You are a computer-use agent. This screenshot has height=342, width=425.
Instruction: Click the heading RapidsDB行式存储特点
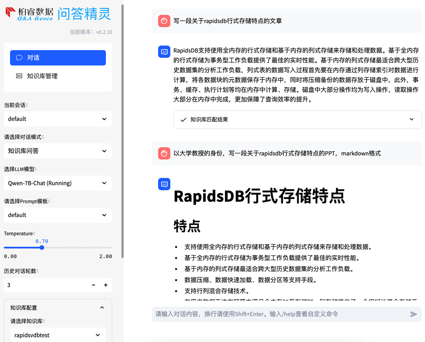pos(259,196)
